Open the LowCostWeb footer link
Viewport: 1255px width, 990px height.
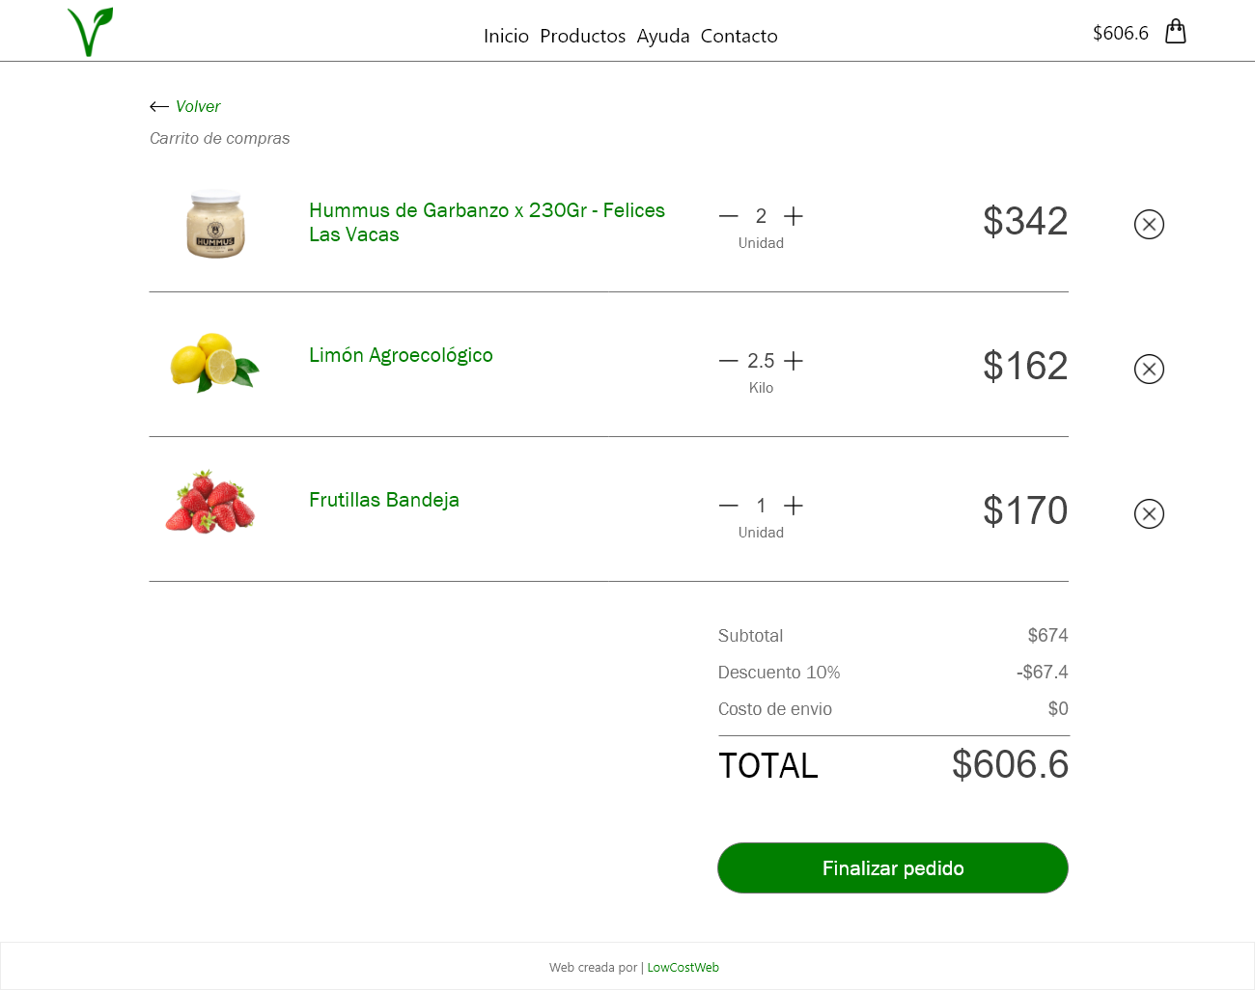(683, 967)
